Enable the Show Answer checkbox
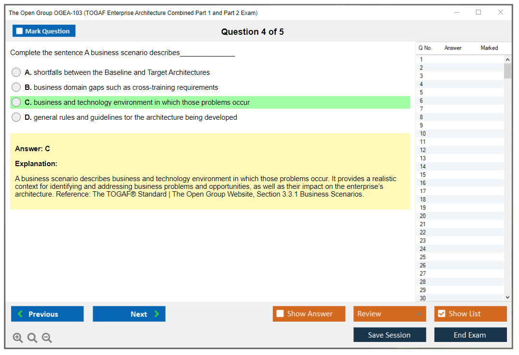519x355 pixels. (280, 314)
